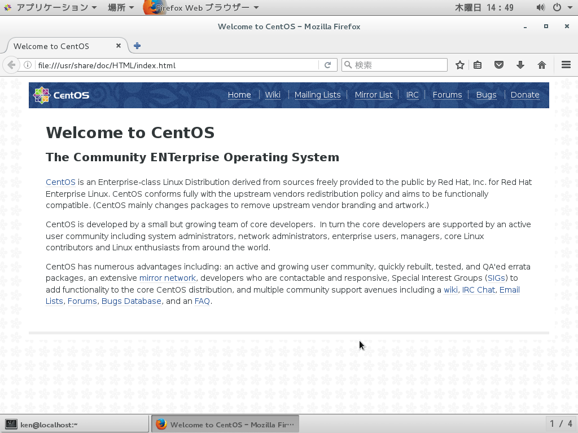Follow the IRC Chat link
Screen dimensions: 578x433
tap(479, 290)
